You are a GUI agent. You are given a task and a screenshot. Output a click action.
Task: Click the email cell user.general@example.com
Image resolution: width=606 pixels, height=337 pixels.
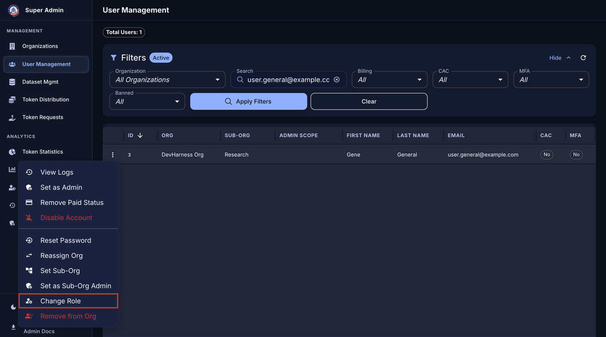(483, 155)
